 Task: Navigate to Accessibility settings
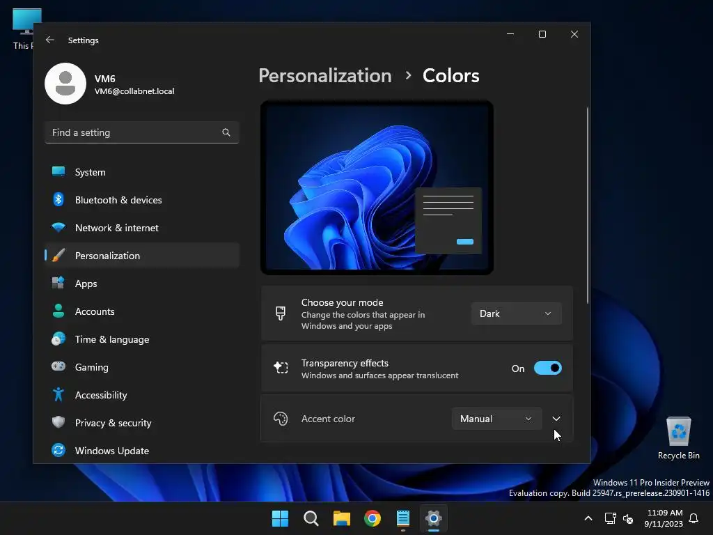point(142,395)
